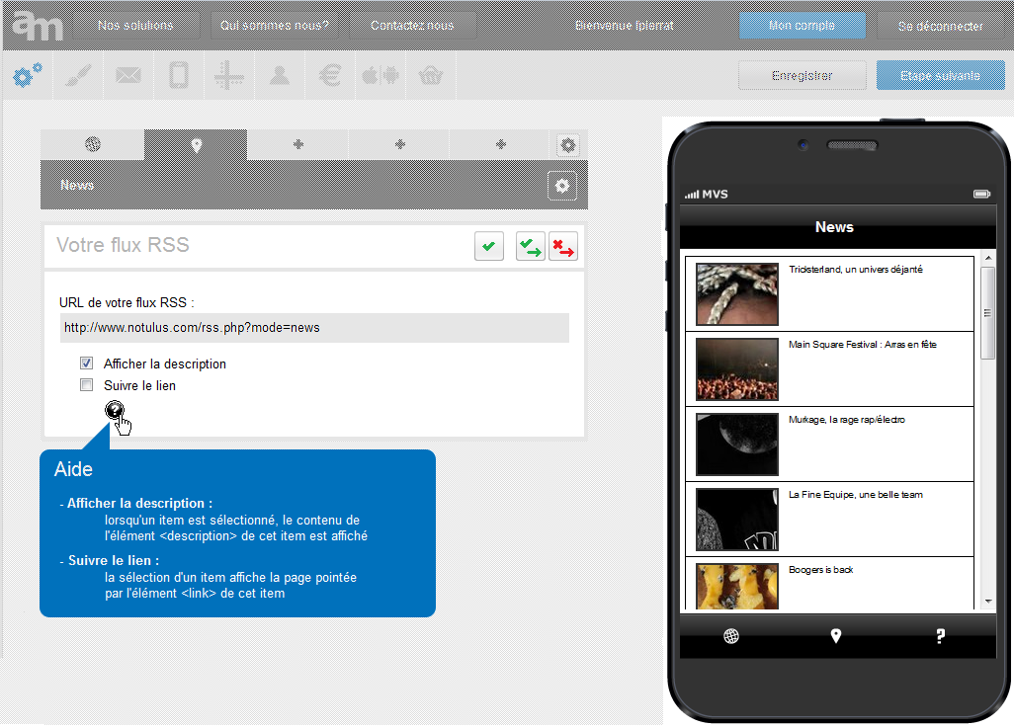Open the Nos solutions menu

(135, 26)
